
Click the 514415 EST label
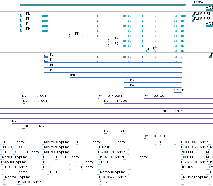[104, 162]
